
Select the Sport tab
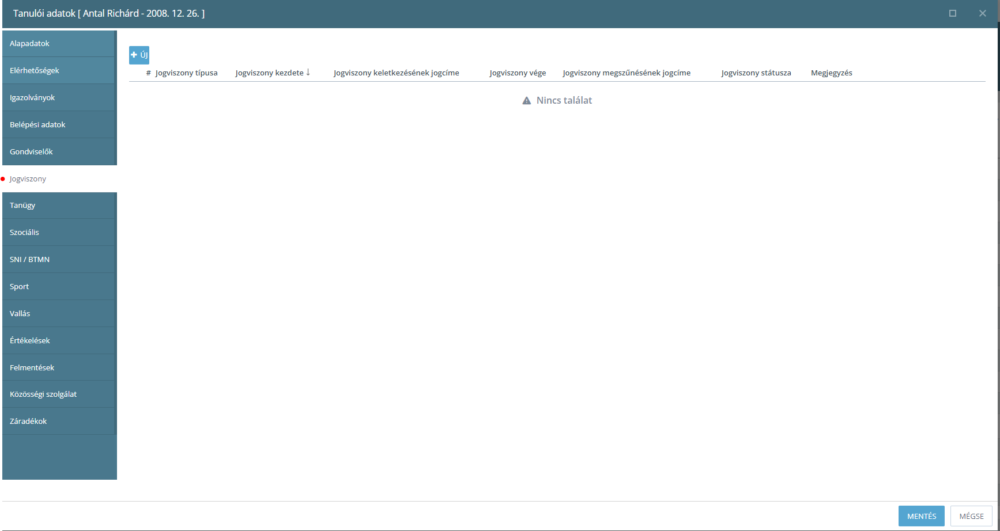click(x=59, y=287)
